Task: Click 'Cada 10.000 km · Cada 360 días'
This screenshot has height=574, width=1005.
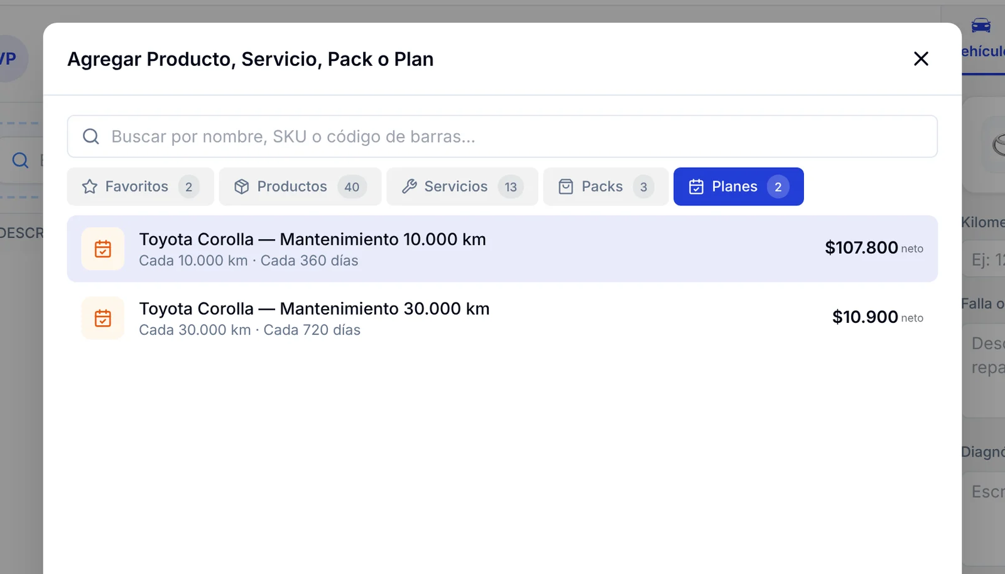Action: pos(249,261)
